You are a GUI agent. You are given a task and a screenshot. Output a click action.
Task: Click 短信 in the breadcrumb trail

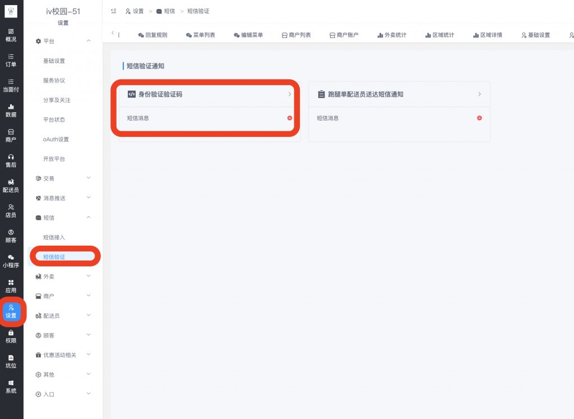click(168, 11)
